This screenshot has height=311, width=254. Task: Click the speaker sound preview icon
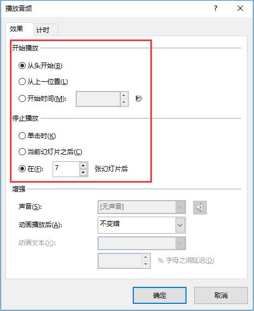(x=200, y=207)
